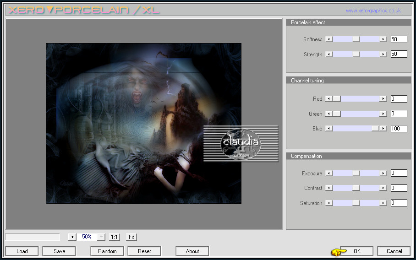Click the Blue channel slider thumb
This screenshot has width=416, height=260.
(x=375, y=129)
